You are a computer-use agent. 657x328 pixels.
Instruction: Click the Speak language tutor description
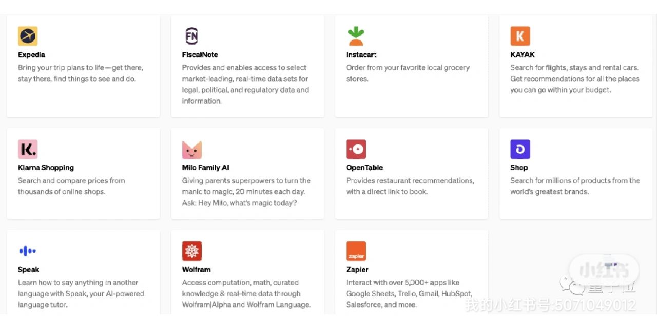pyautogui.click(x=81, y=294)
